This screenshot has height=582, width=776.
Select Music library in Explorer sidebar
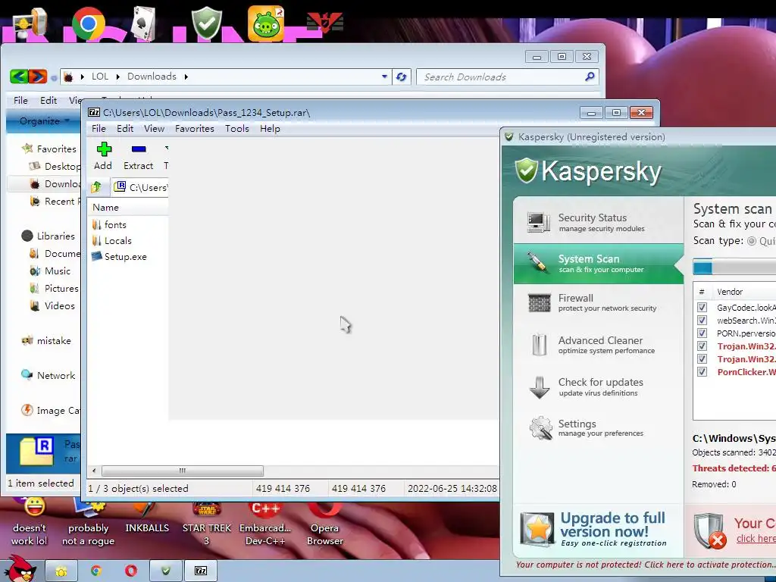point(51,271)
